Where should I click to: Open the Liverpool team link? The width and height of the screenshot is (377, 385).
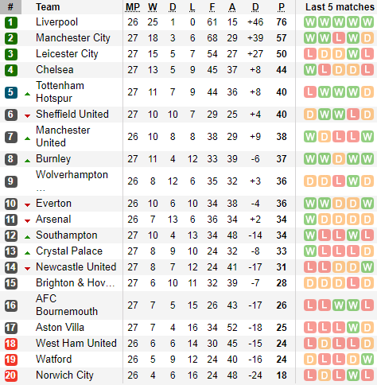pos(56,22)
